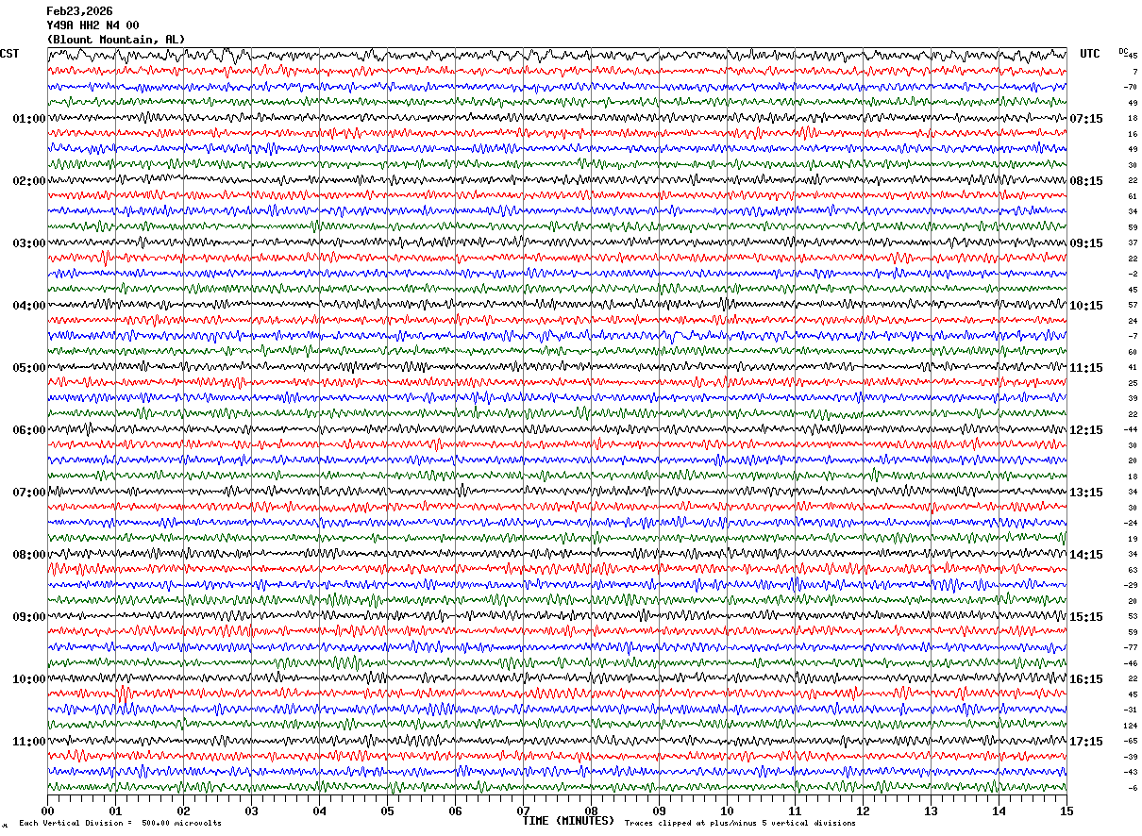Viewport: 1142px width, 836px height.
Task: Click the date text 'Feb23,2026'
Action: pos(79,11)
